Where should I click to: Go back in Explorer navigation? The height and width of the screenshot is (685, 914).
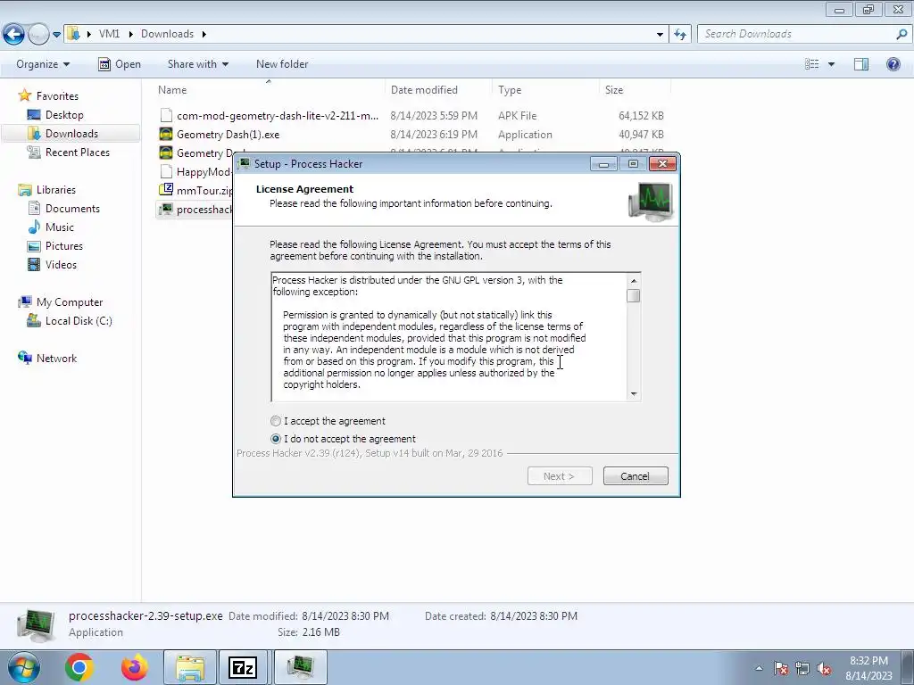(14, 35)
